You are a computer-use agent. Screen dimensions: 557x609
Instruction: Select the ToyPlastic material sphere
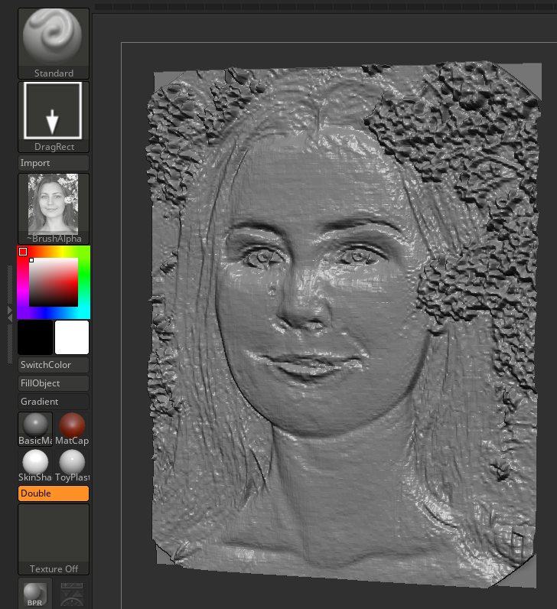(x=72, y=462)
